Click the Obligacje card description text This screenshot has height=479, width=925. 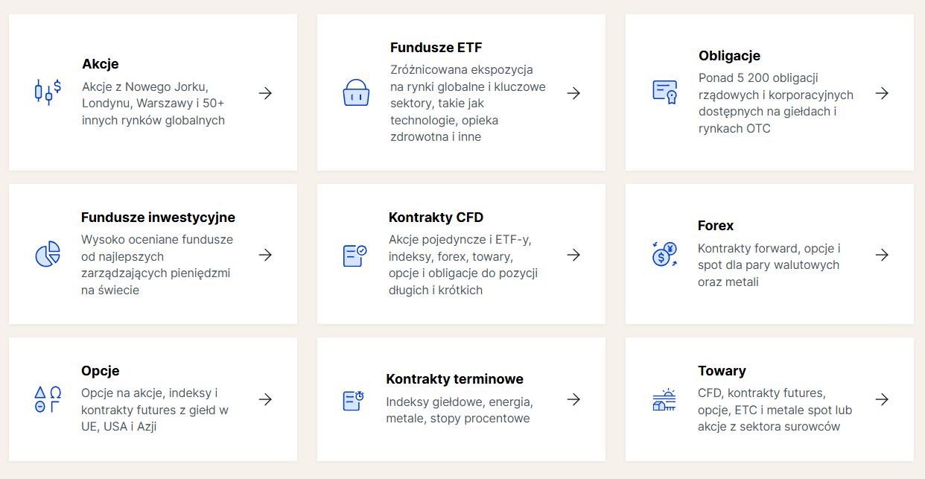click(776, 103)
